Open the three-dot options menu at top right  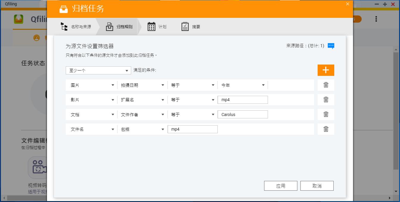point(376,19)
